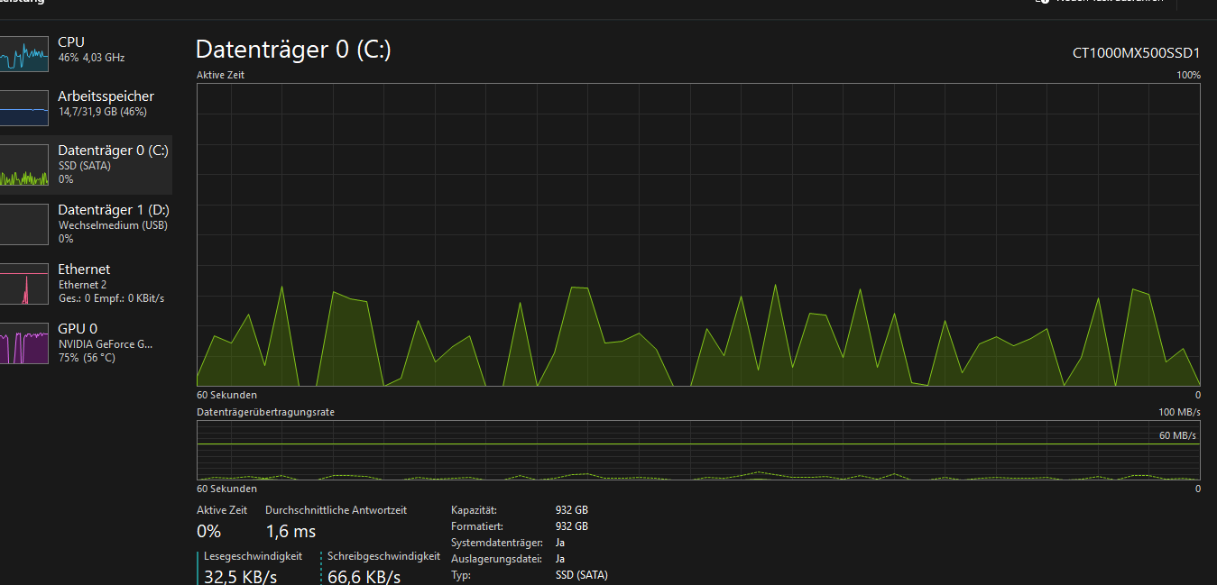
Task: View GPU 0 NVIDIA GeForce performance
Action: point(86,343)
